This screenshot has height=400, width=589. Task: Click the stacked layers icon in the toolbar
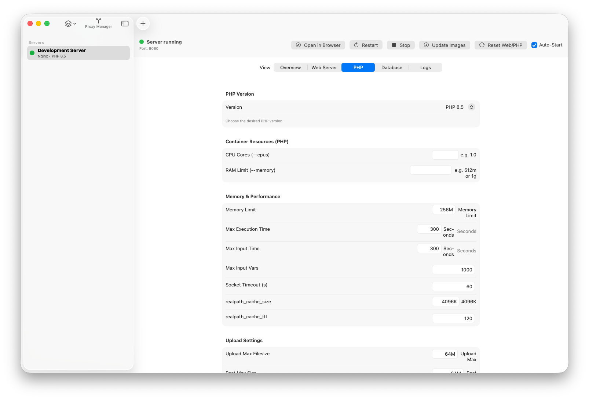click(x=68, y=23)
